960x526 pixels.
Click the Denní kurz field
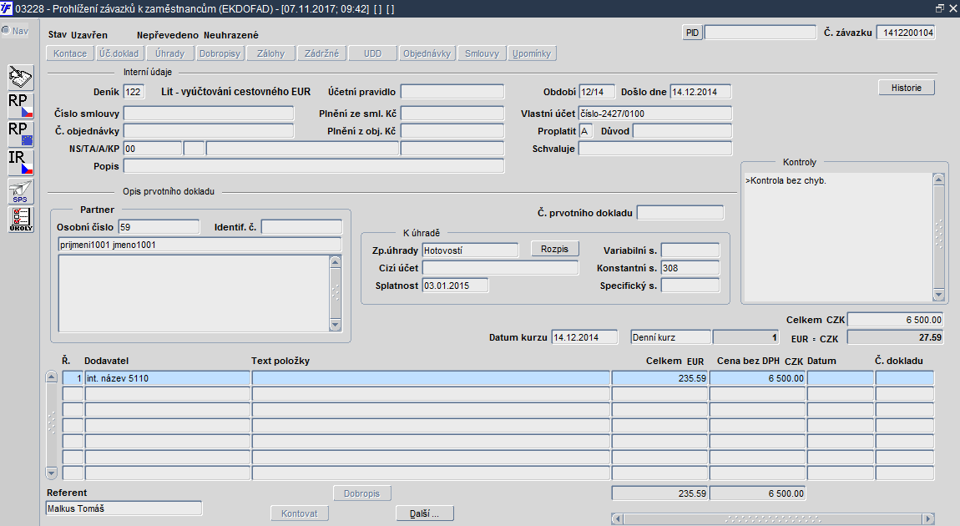(x=671, y=337)
